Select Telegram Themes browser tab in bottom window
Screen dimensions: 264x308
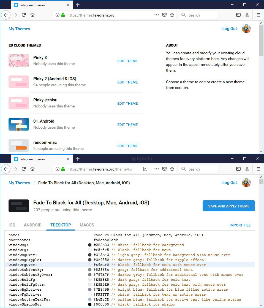42,159
